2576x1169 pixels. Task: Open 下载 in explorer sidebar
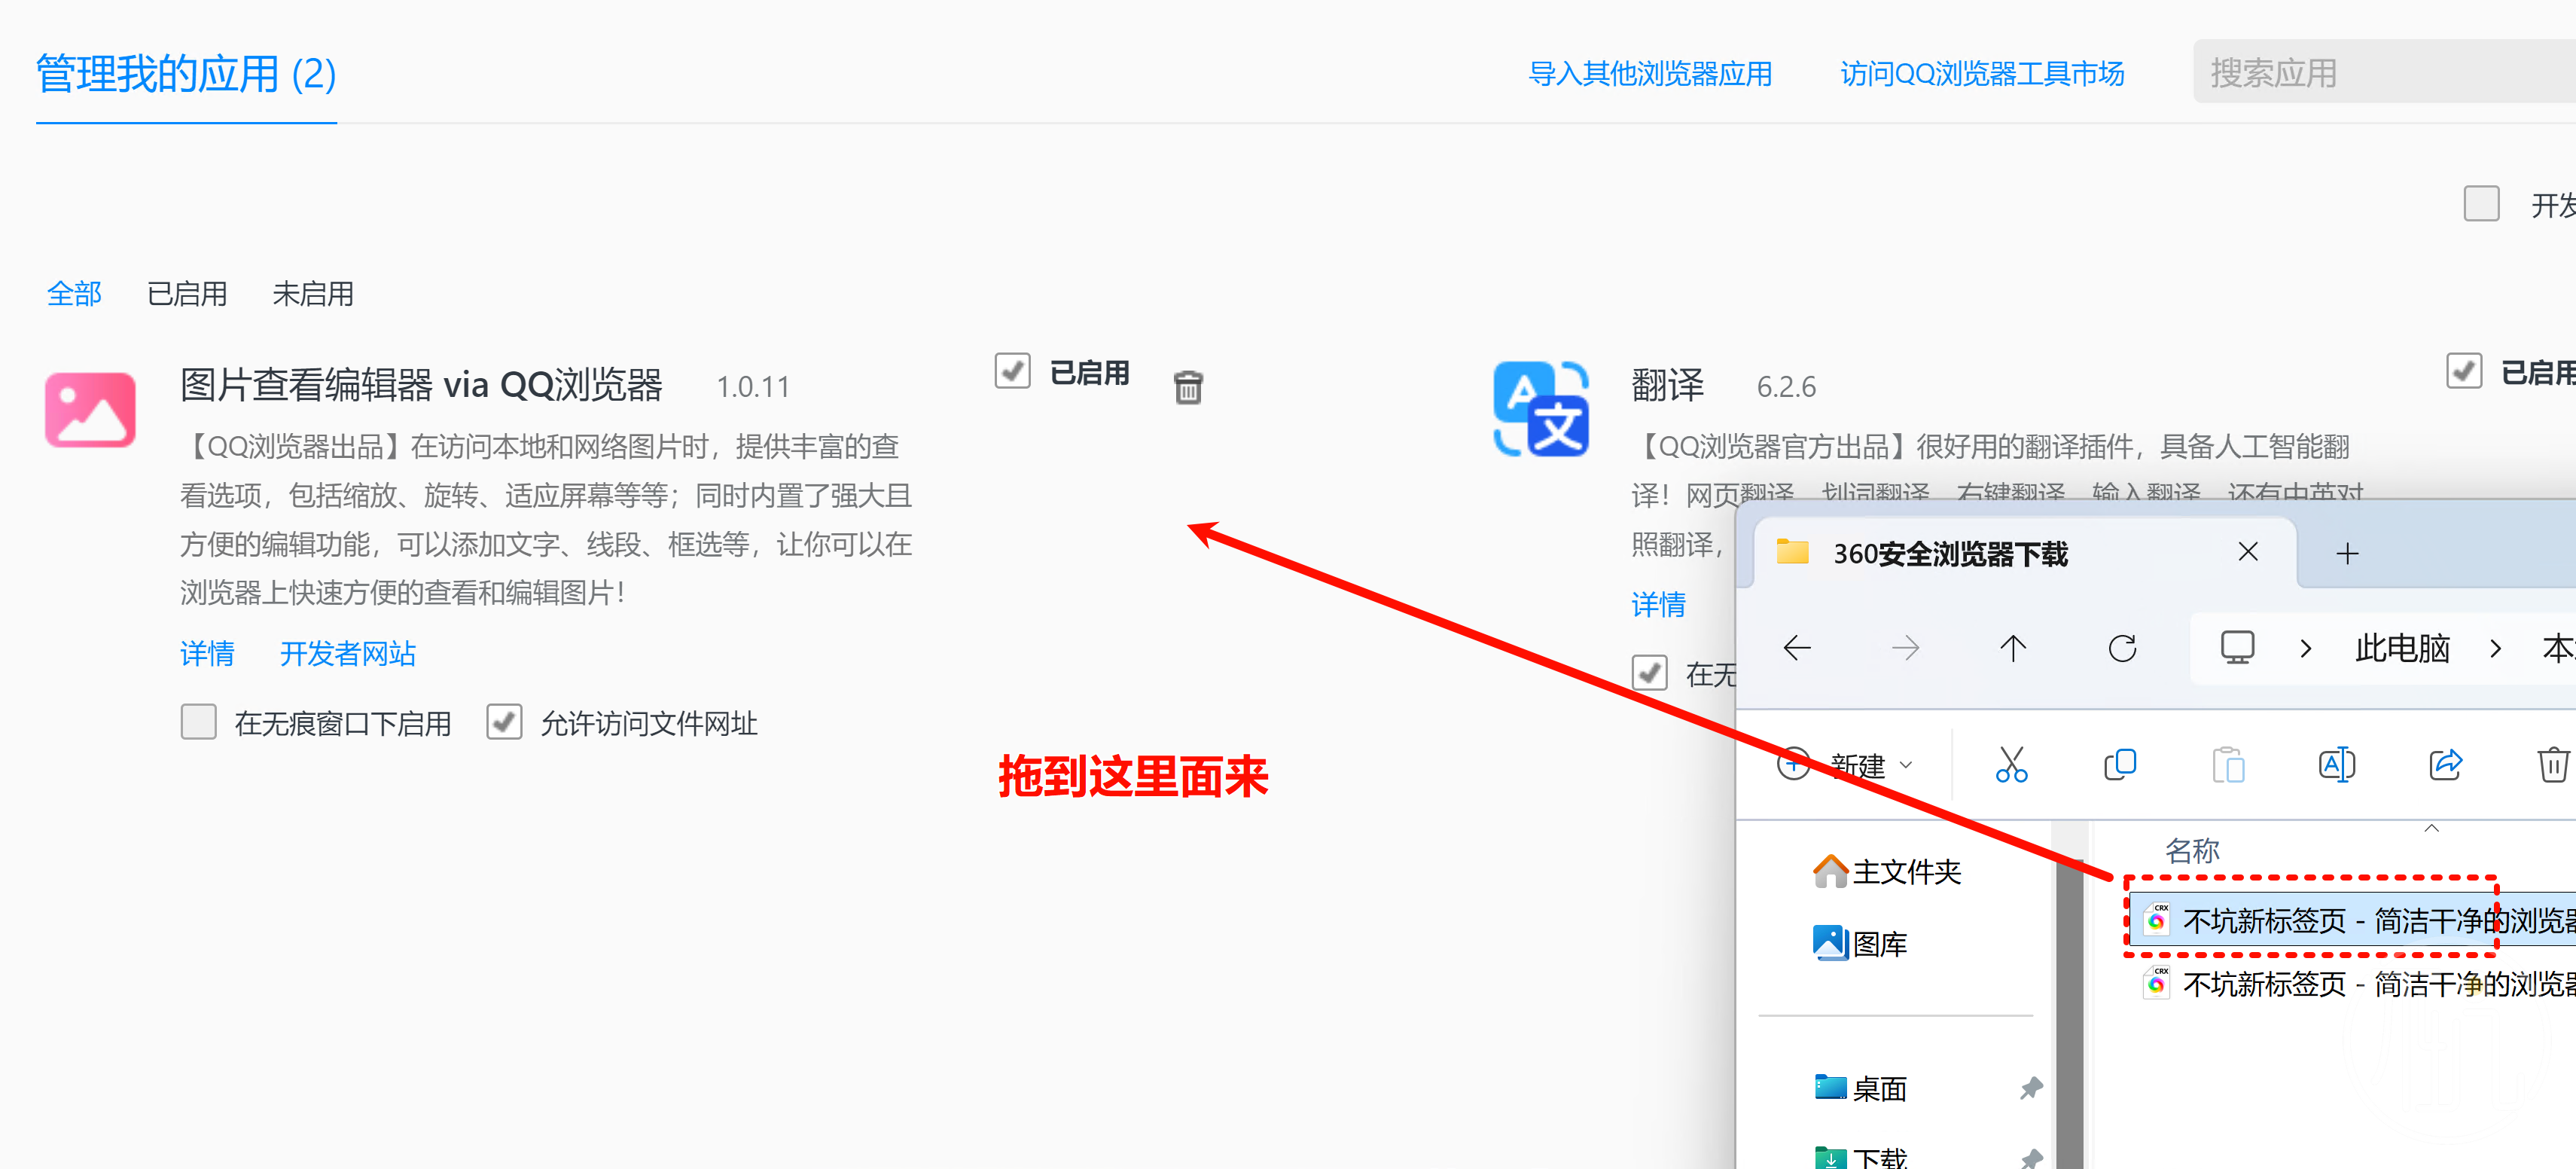1860,1159
